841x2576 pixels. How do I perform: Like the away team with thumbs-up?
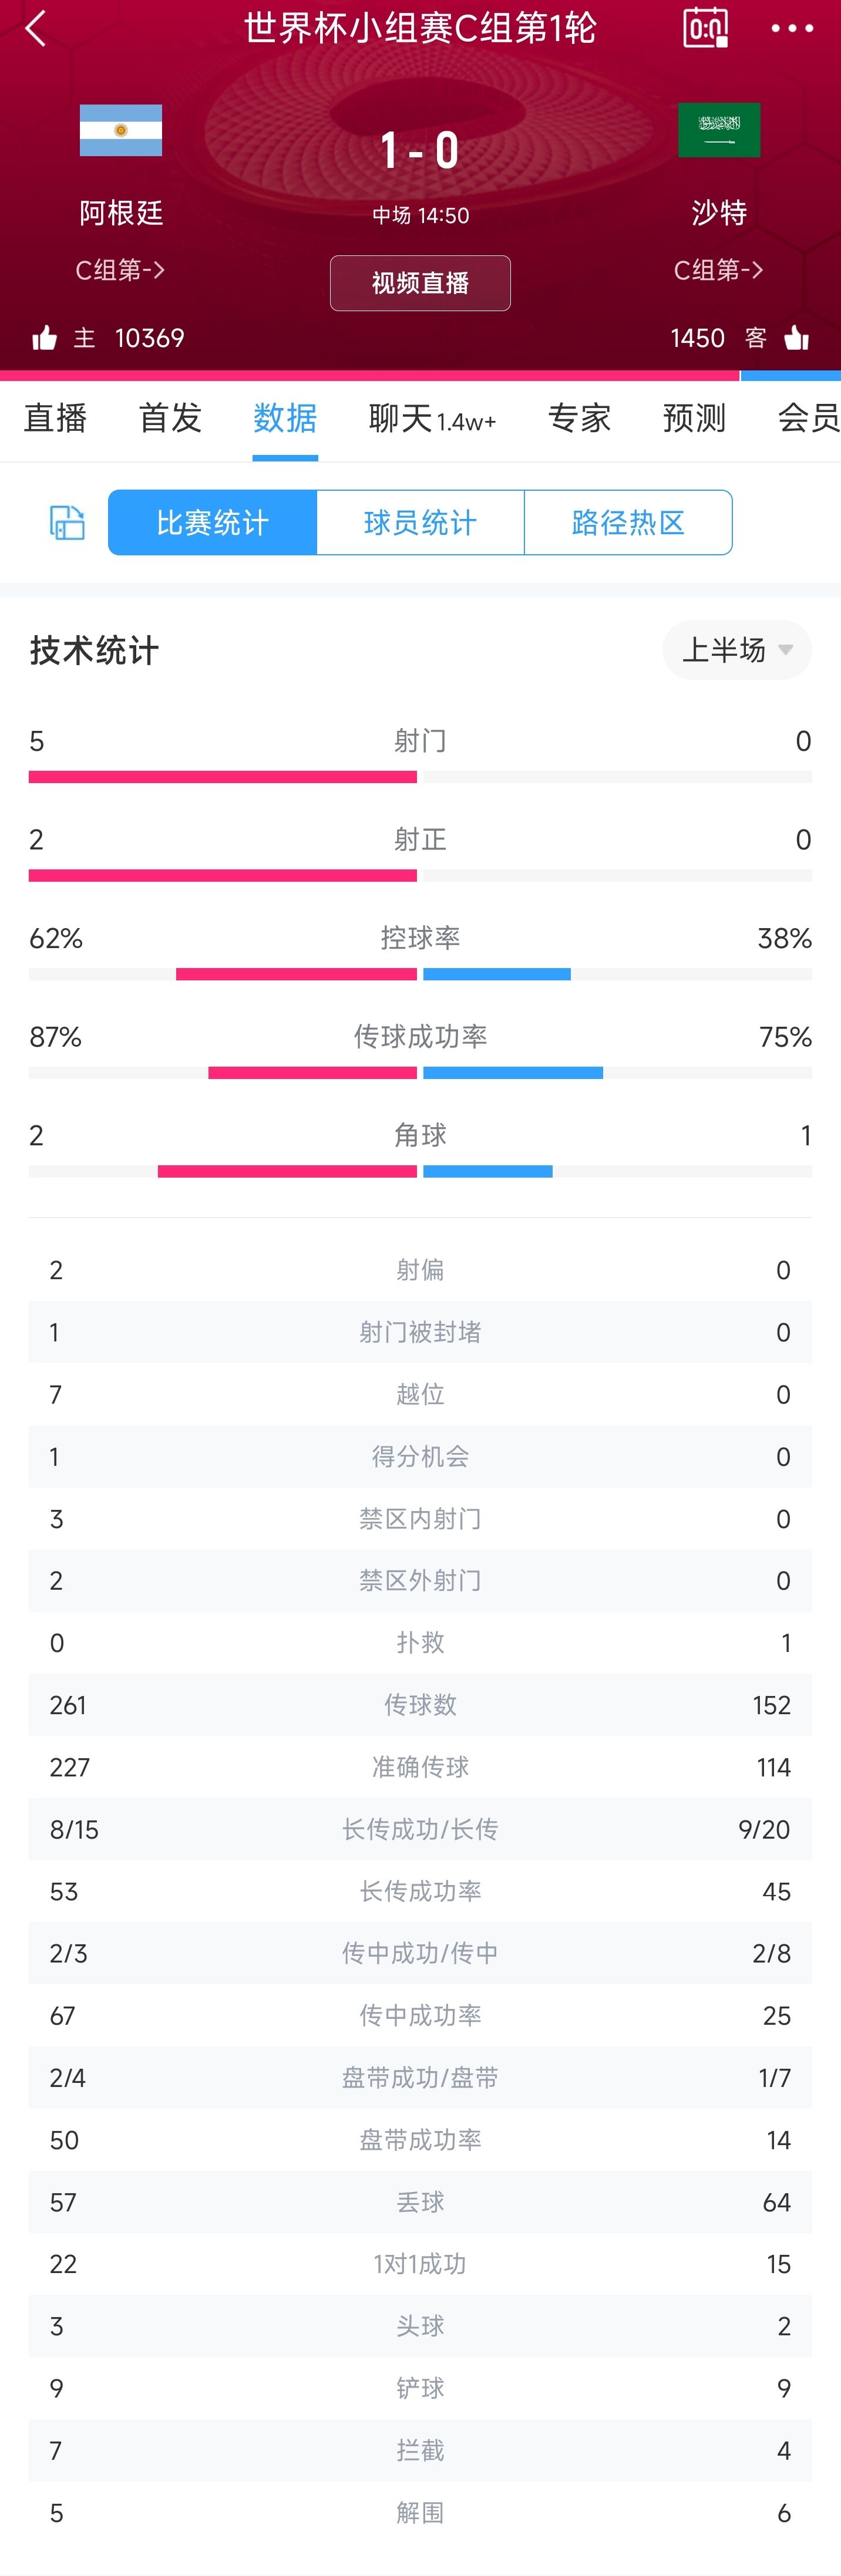pos(797,338)
